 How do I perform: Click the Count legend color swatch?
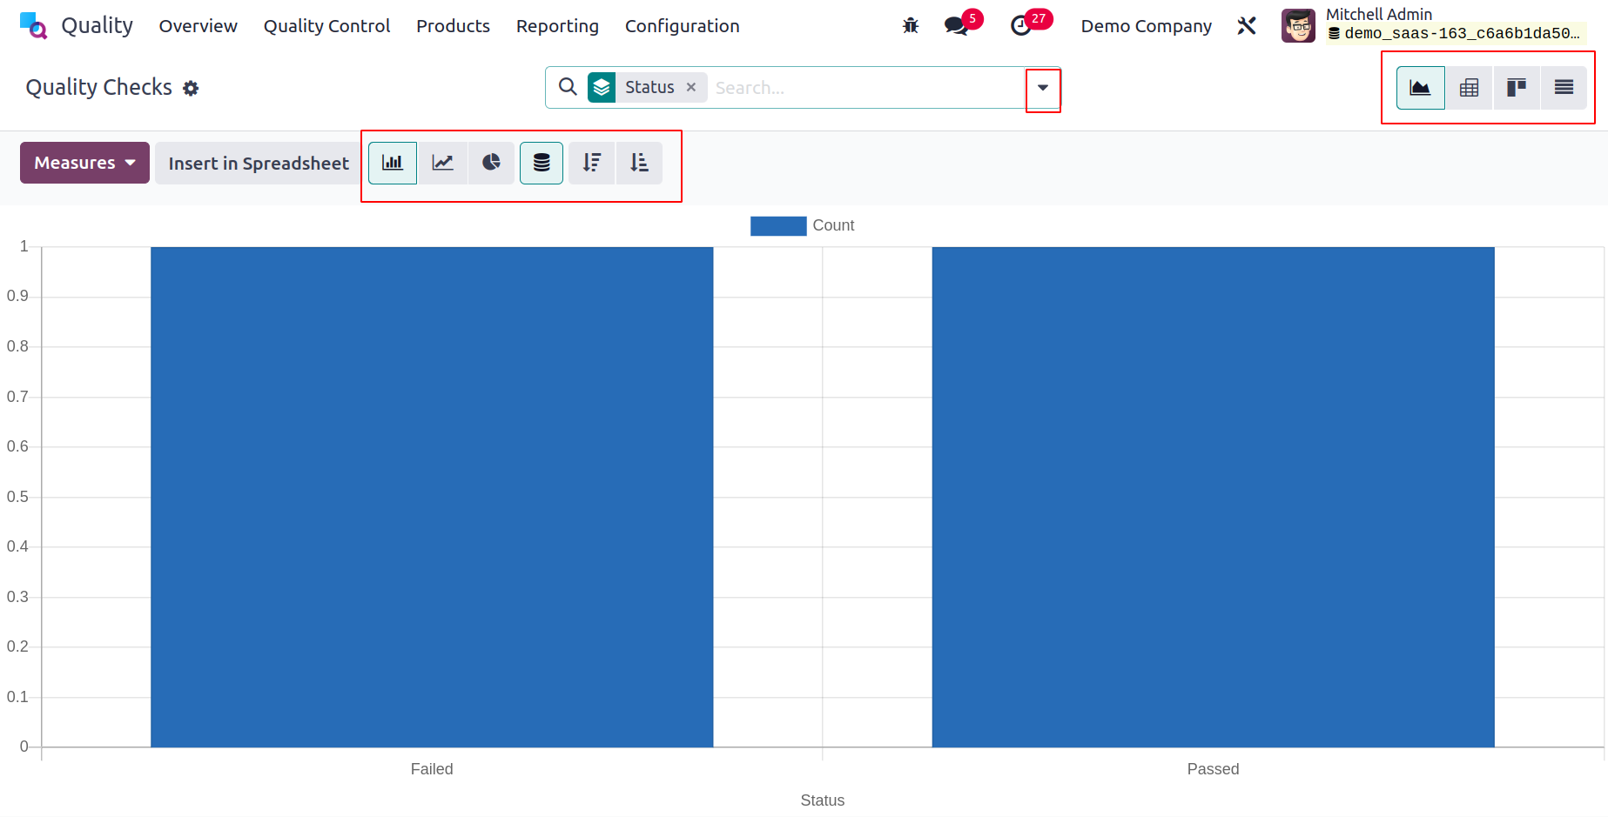coord(778,226)
